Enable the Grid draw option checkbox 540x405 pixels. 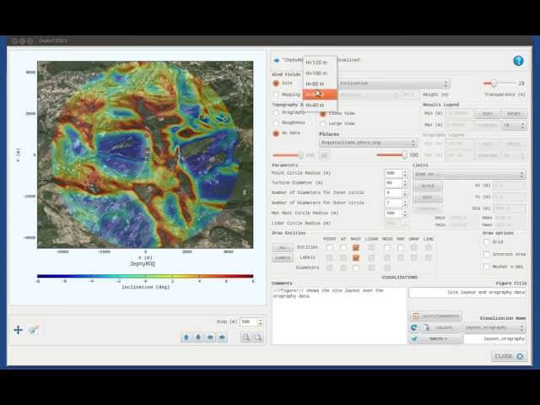pos(486,242)
